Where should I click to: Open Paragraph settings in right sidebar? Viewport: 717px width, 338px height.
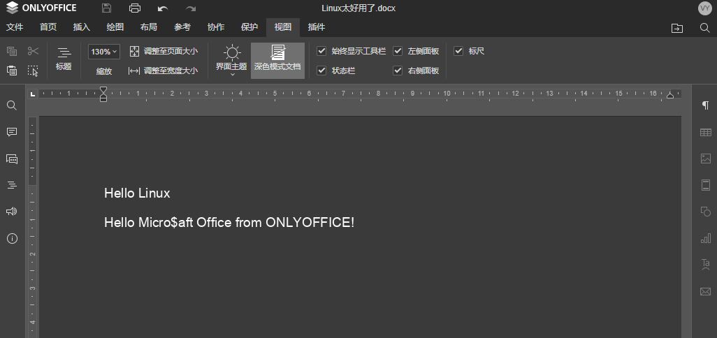706,105
